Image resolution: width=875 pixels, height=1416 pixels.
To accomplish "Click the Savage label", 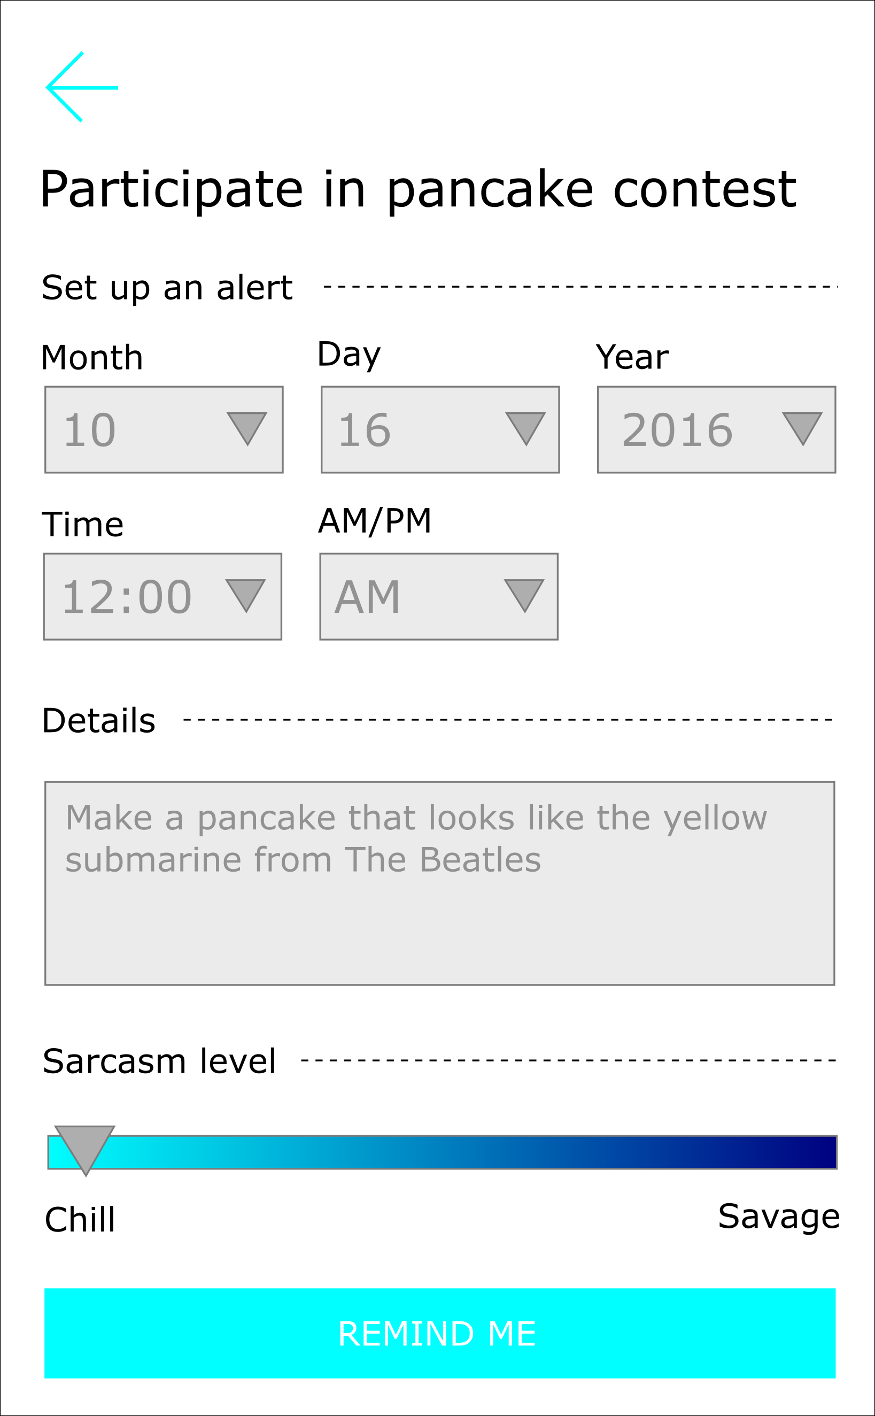I will point(778,1215).
